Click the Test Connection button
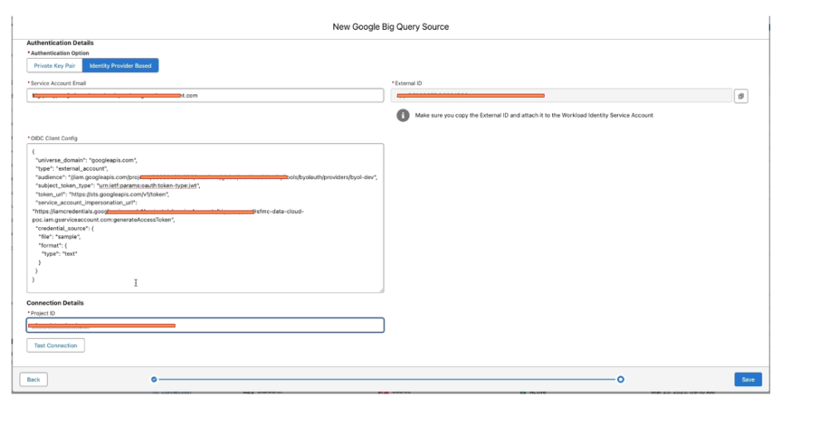Image resolution: width=829 pixels, height=435 pixels. pyautogui.click(x=56, y=346)
